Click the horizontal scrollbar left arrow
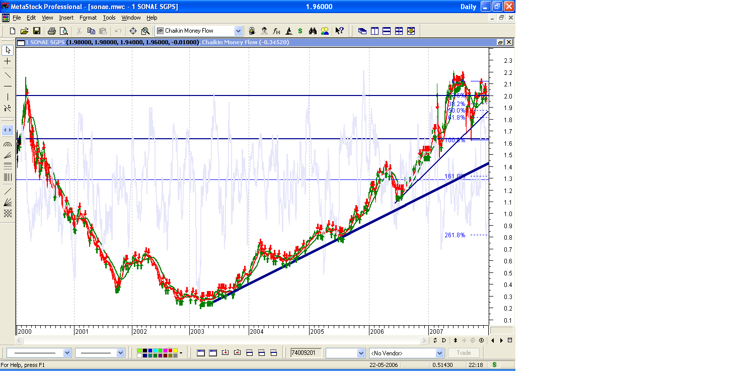Viewport: 754px width, 386px height. [x=20, y=340]
